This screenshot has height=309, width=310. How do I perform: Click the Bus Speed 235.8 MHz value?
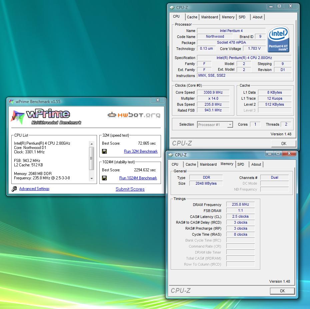pos(213,104)
